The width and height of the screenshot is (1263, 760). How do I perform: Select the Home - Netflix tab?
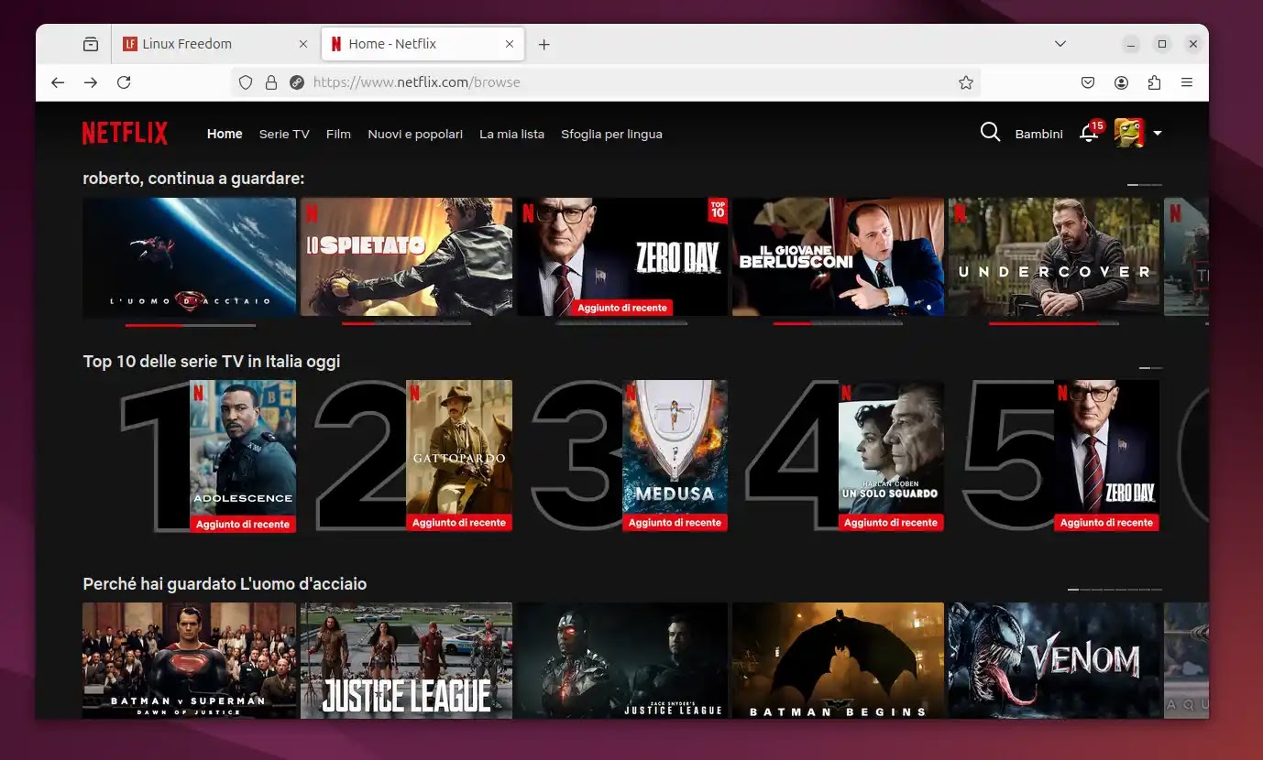click(x=423, y=44)
